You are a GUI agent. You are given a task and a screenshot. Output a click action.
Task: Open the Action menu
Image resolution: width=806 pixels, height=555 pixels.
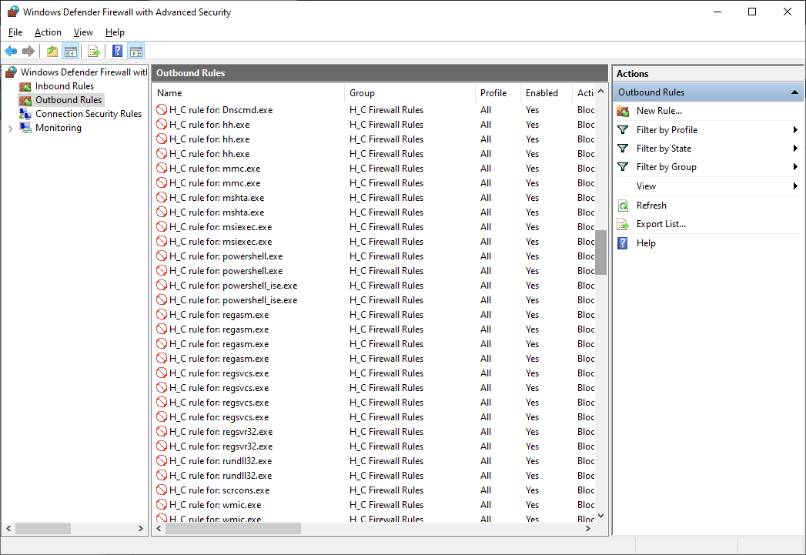click(48, 32)
